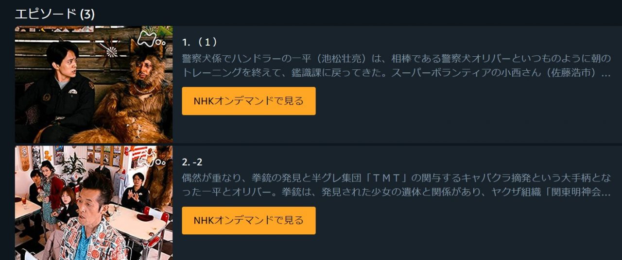Select the episode title "2. -2"
The width and height of the screenshot is (622, 260).
click(x=192, y=162)
